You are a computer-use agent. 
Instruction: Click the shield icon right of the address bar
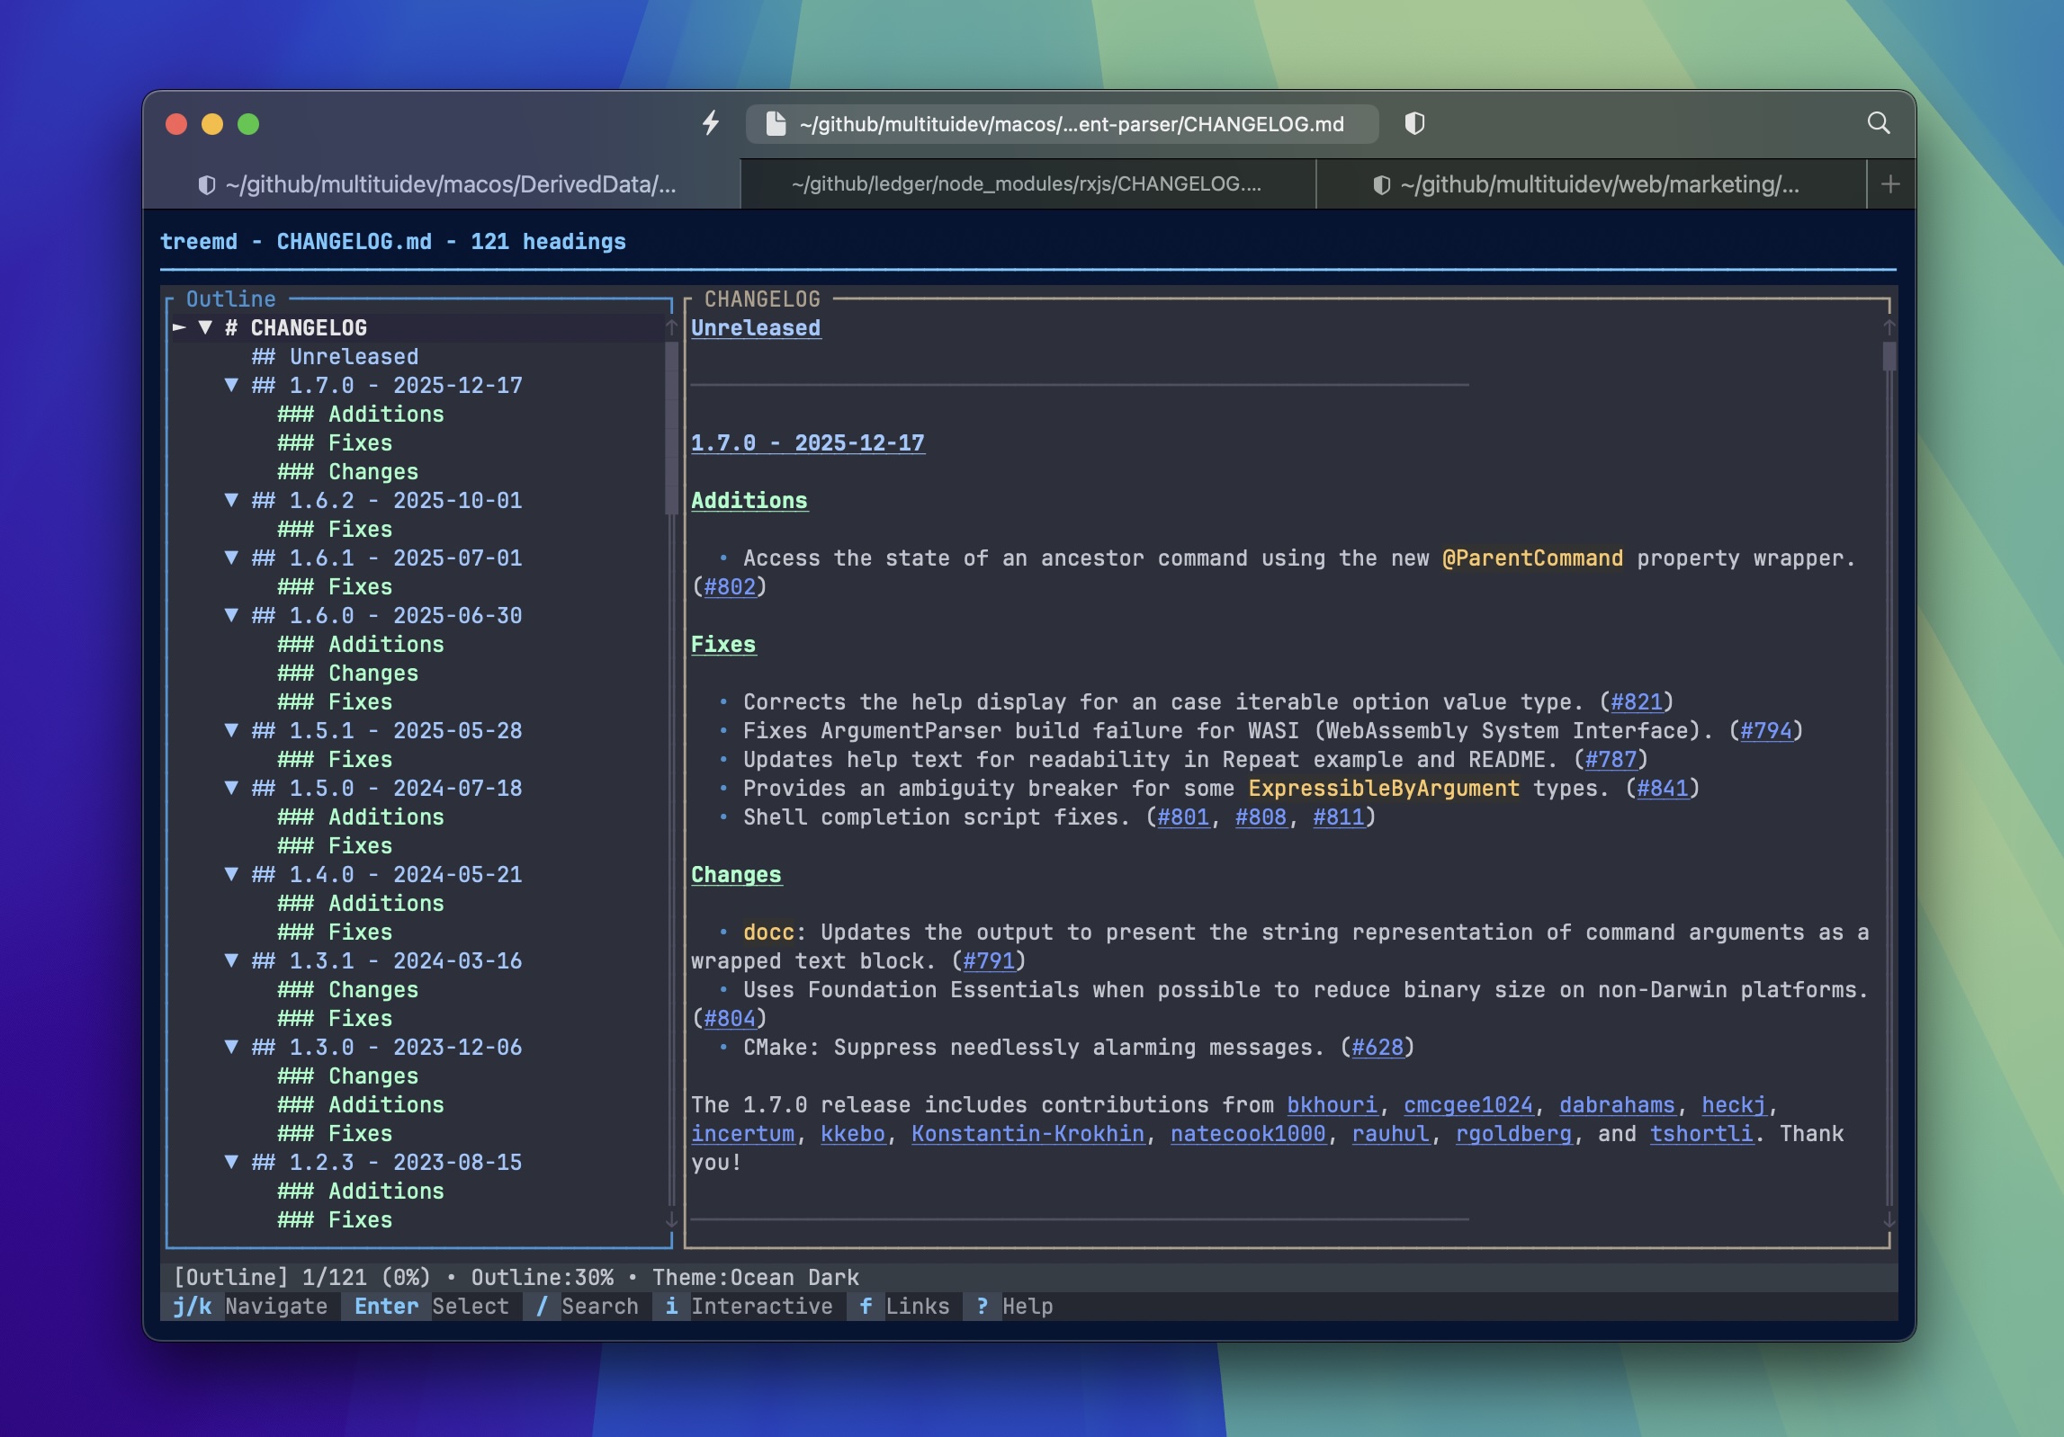(1415, 124)
